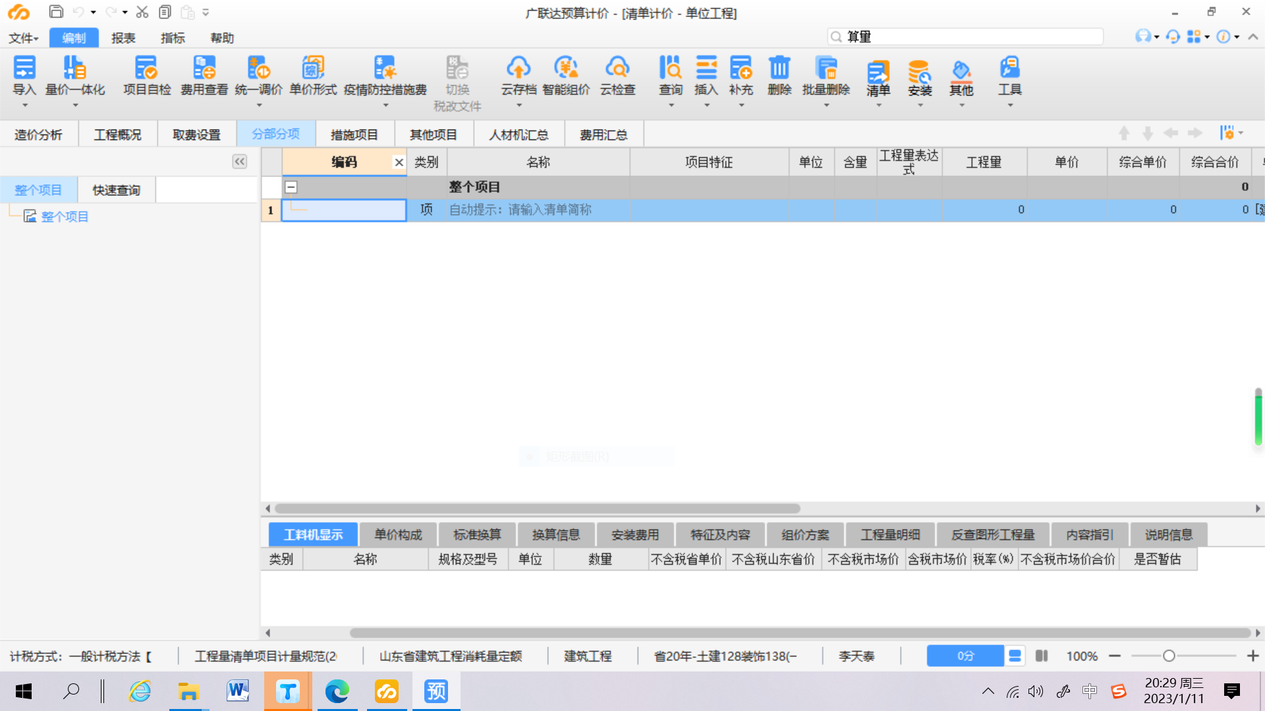The height and width of the screenshot is (711, 1265).
Task: Switch to 快速查询 panel tab
Action: (116, 190)
